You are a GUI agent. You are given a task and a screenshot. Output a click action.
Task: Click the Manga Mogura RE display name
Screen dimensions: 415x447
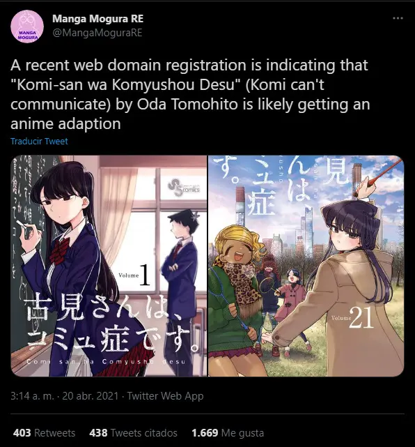[97, 19]
